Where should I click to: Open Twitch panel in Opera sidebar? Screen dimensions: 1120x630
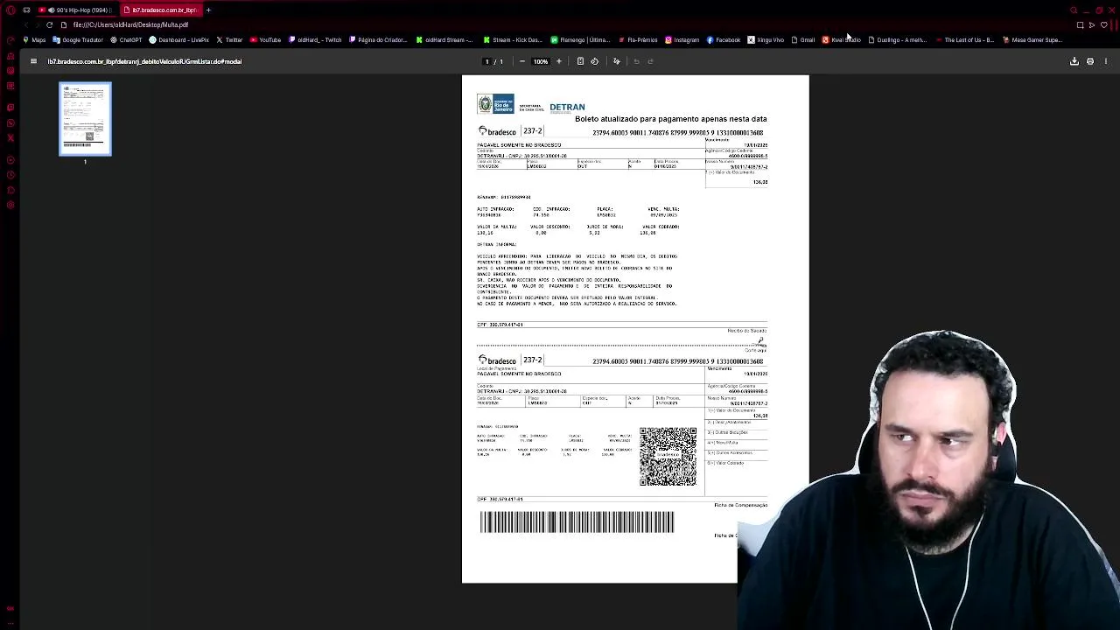pyautogui.click(x=10, y=107)
